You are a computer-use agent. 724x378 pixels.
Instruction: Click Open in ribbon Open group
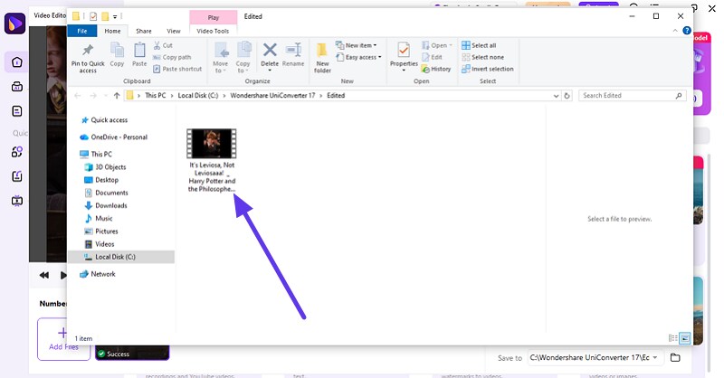(437, 45)
